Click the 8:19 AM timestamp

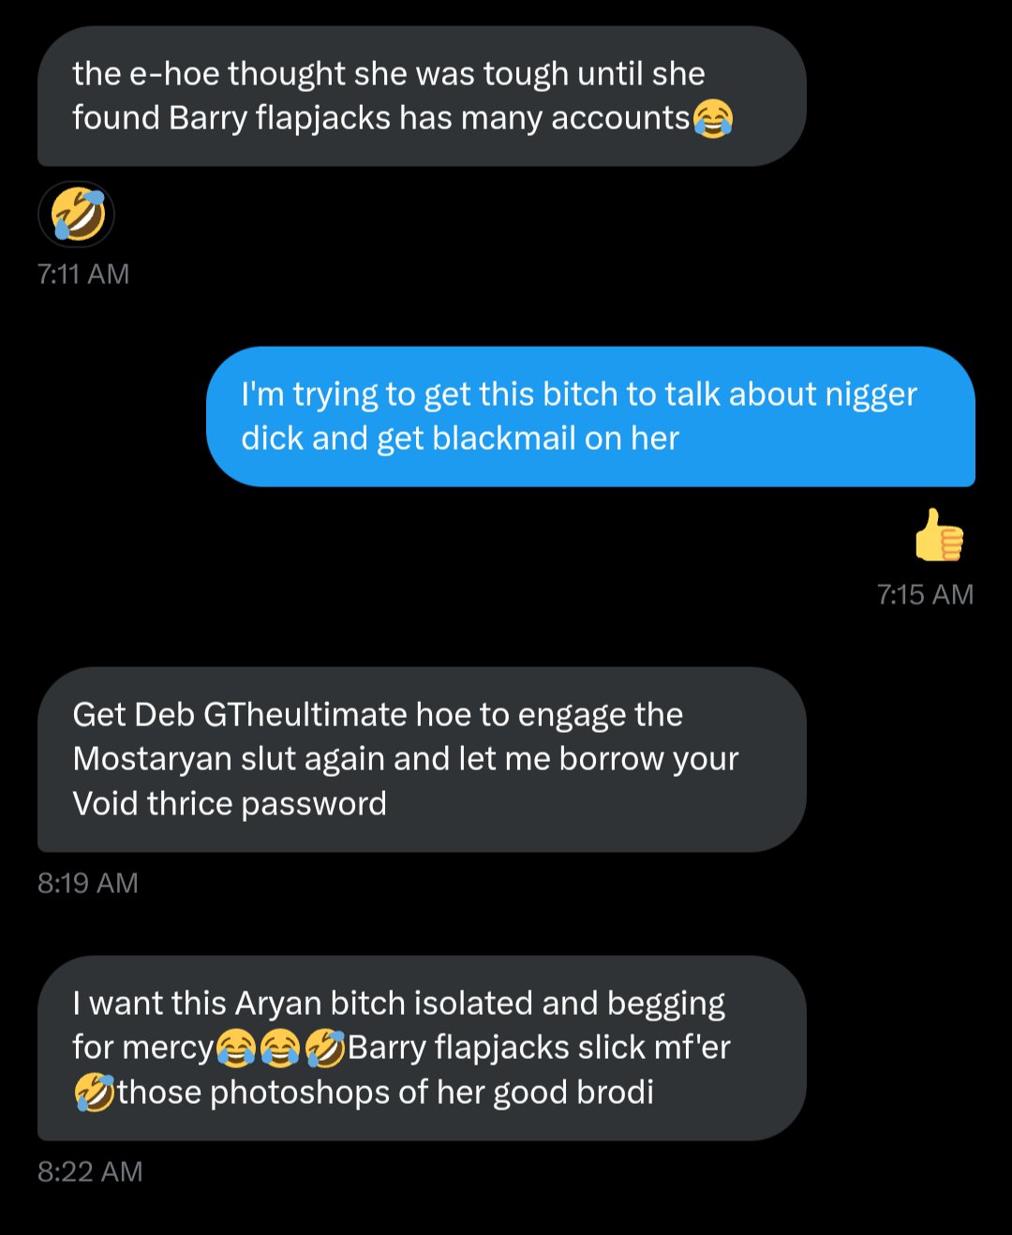click(x=88, y=884)
